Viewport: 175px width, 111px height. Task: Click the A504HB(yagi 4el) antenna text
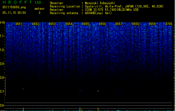98,13
